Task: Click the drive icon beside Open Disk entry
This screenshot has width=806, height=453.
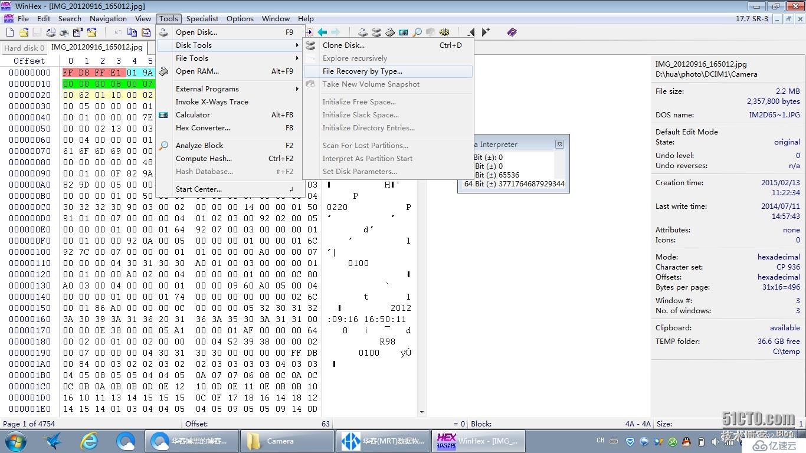Action: coord(164,32)
